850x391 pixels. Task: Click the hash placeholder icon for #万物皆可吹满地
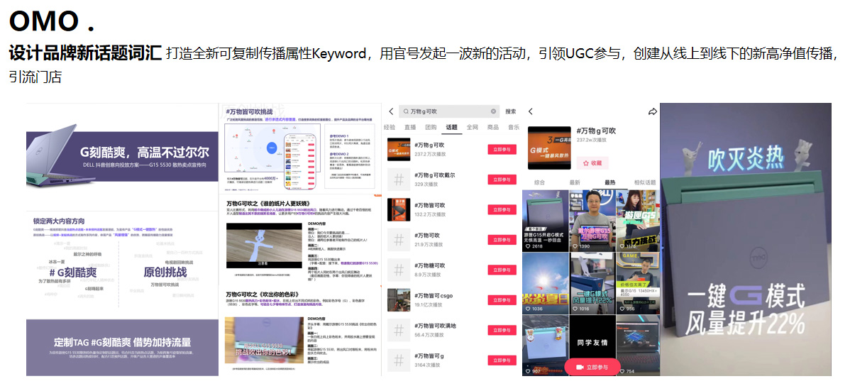click(399, 330)
